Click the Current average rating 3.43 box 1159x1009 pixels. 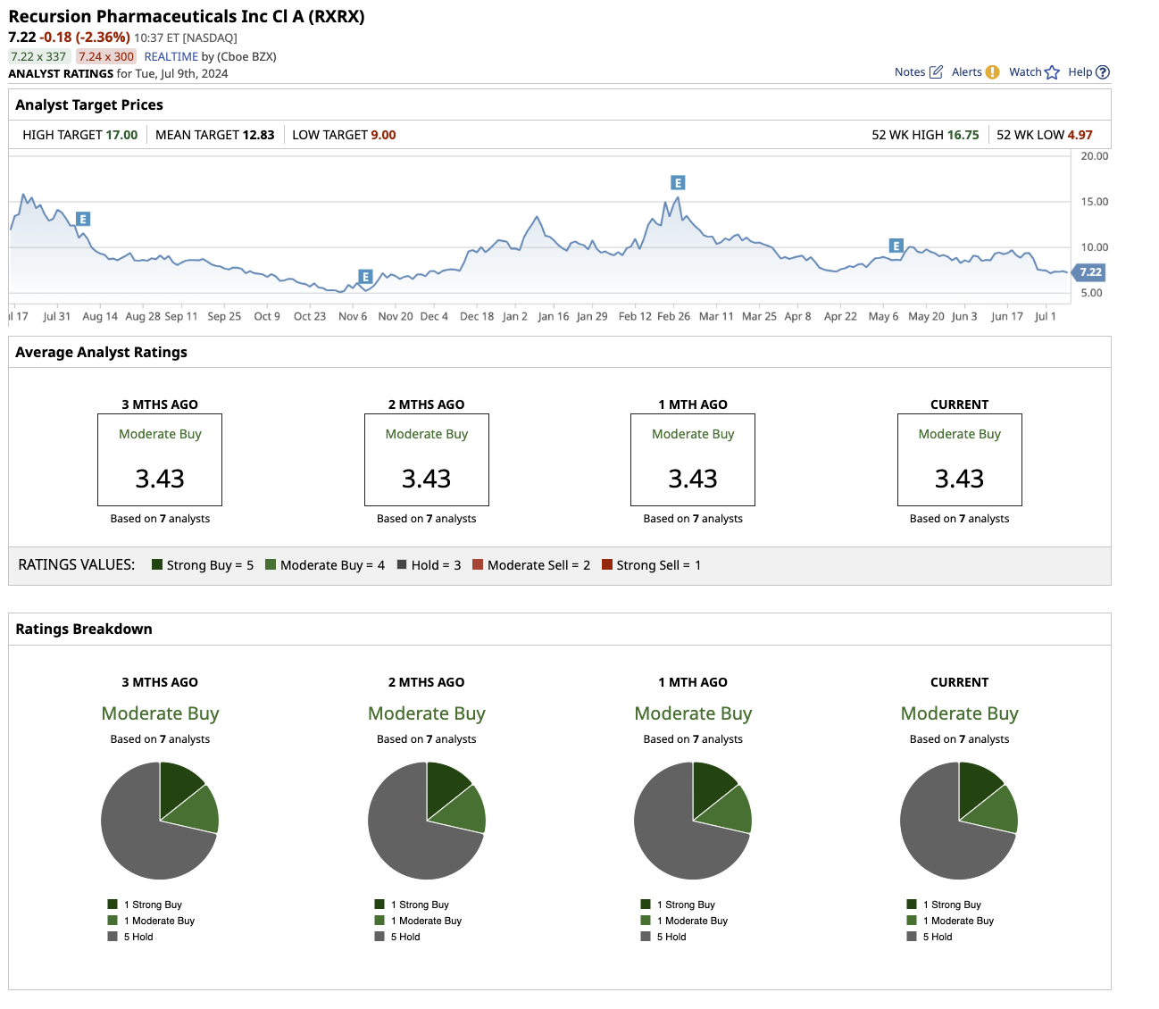click(x=959, y=460)
